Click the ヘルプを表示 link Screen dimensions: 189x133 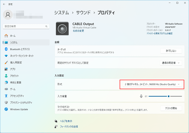pos(66,121)
